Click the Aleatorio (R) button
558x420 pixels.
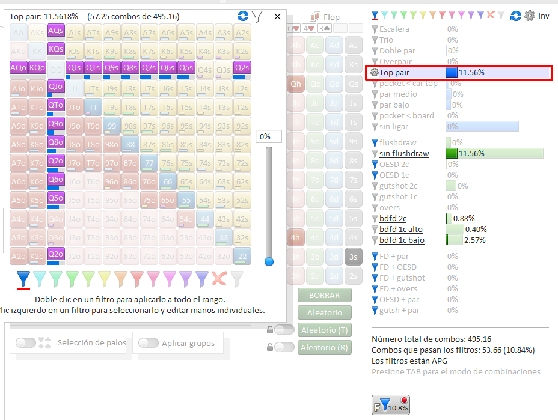pyautogui.click(x=324, y=347)
